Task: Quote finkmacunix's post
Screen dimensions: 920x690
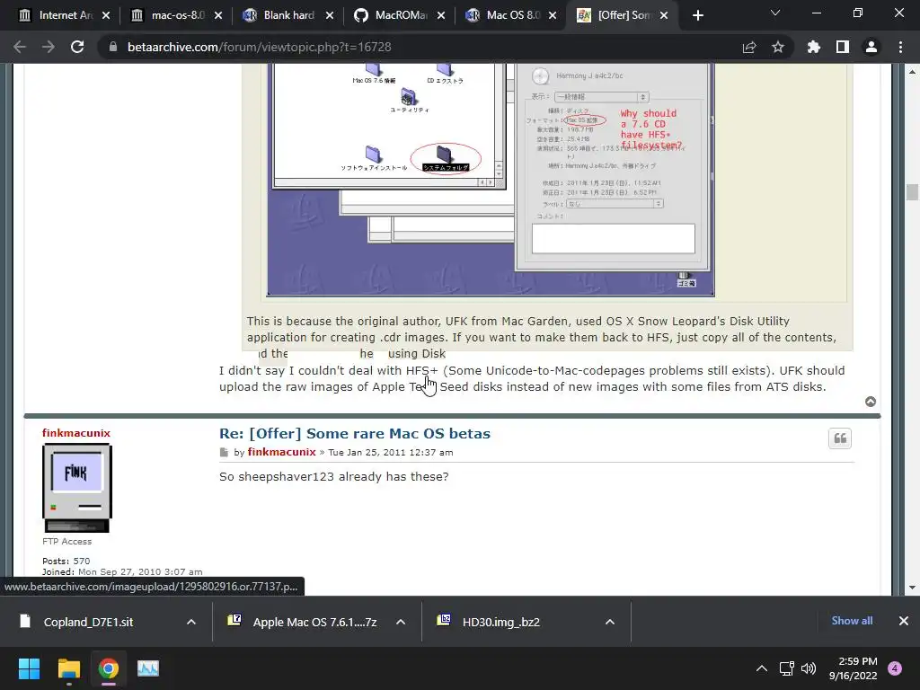Action: (840, 438)
